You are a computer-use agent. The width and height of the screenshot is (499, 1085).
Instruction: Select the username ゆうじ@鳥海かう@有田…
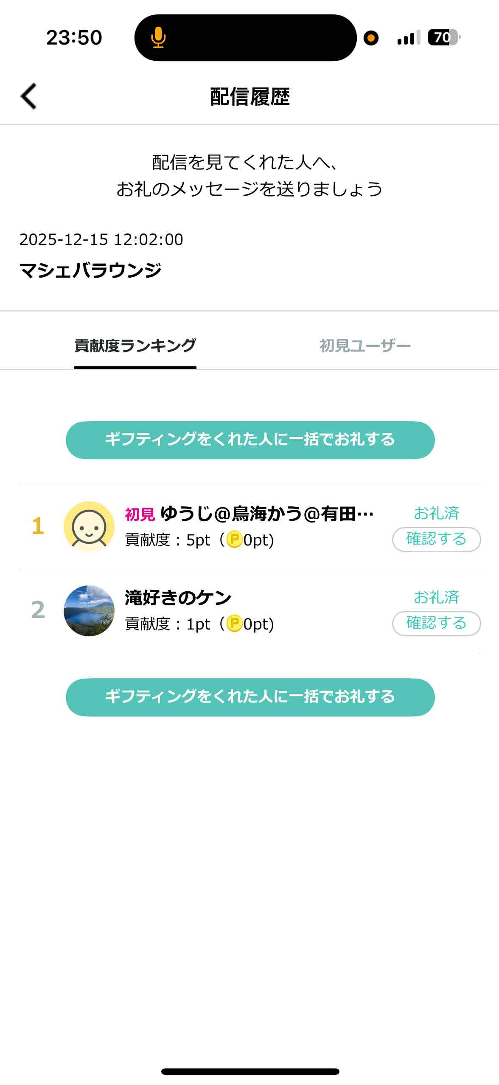pyautogui.click(x=266, y=514)
